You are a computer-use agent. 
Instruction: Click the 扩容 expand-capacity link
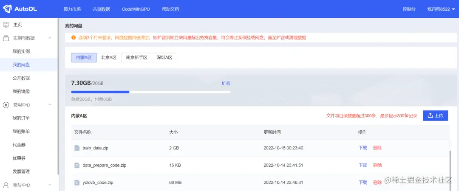(x=226, y=83)
